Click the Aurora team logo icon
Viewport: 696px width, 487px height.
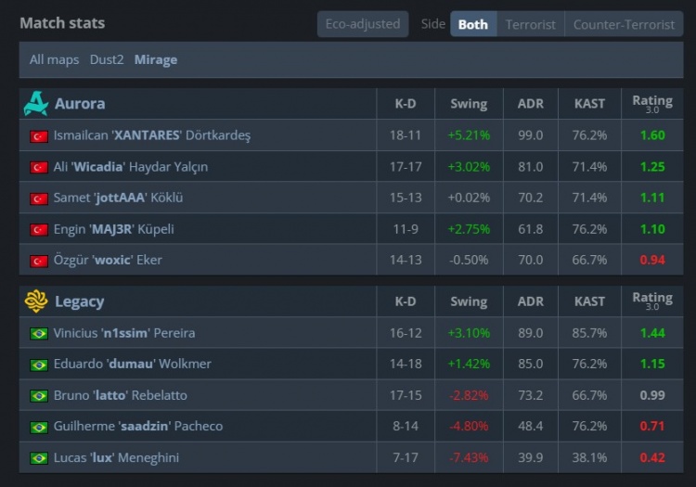(35, 104)
